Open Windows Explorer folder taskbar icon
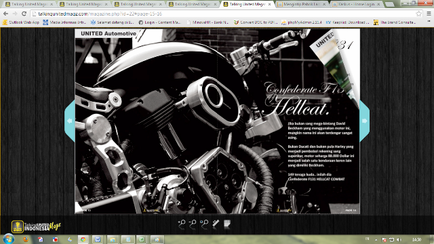The image size is (434, 244). (113, 239)
